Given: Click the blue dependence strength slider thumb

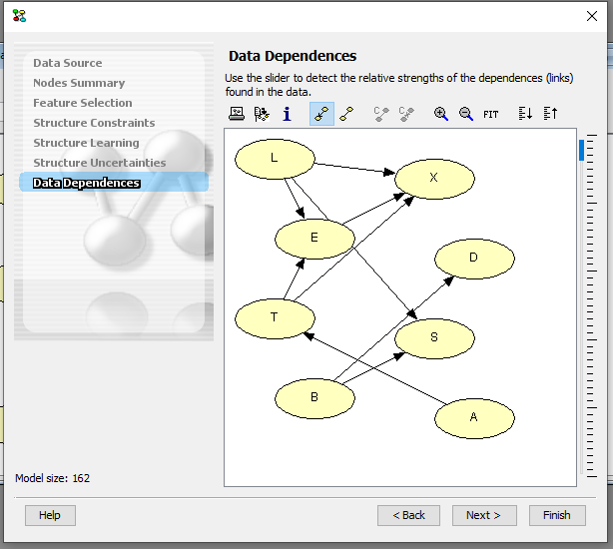Looking at the screenshot, I should (x=581, y=150).
